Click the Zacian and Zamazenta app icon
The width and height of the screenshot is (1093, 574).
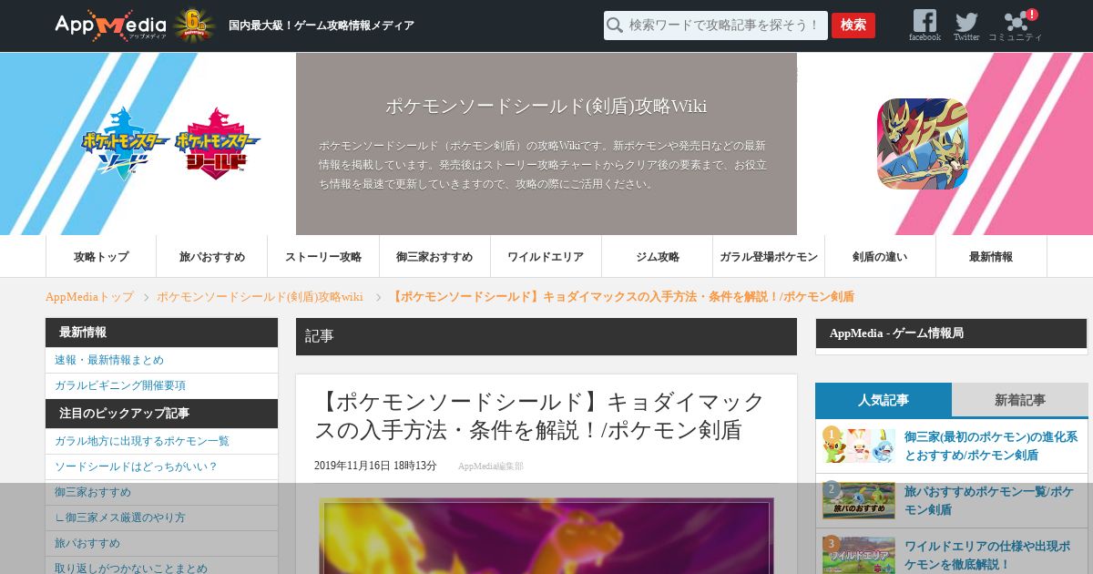(923, 144)
